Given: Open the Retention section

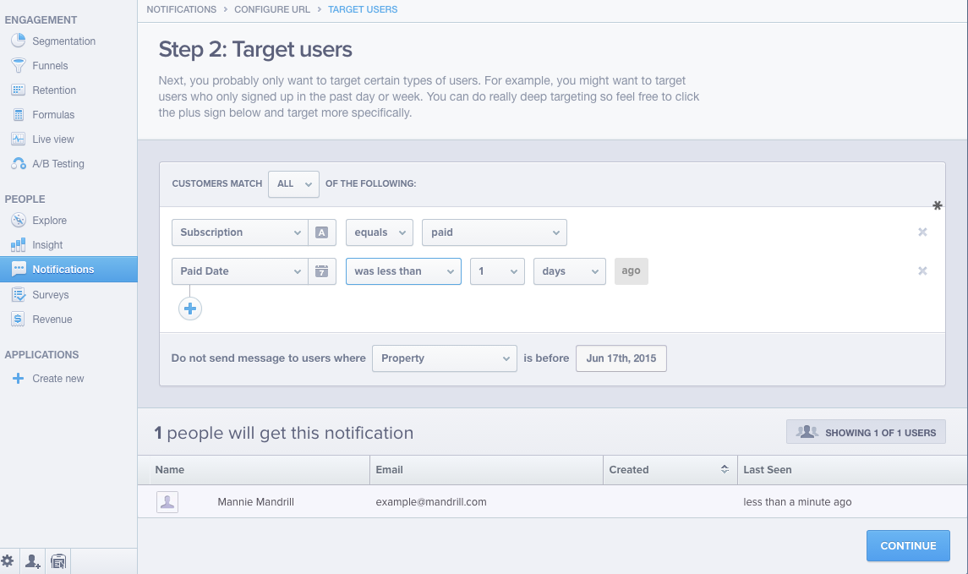Looking at the screenshot, I should point(54,90).
